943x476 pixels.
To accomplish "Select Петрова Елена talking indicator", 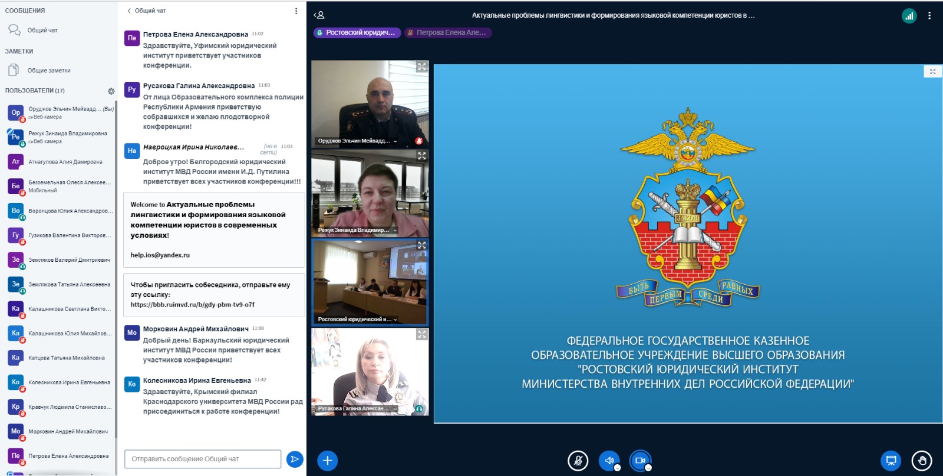I will [x=448, y=33].
